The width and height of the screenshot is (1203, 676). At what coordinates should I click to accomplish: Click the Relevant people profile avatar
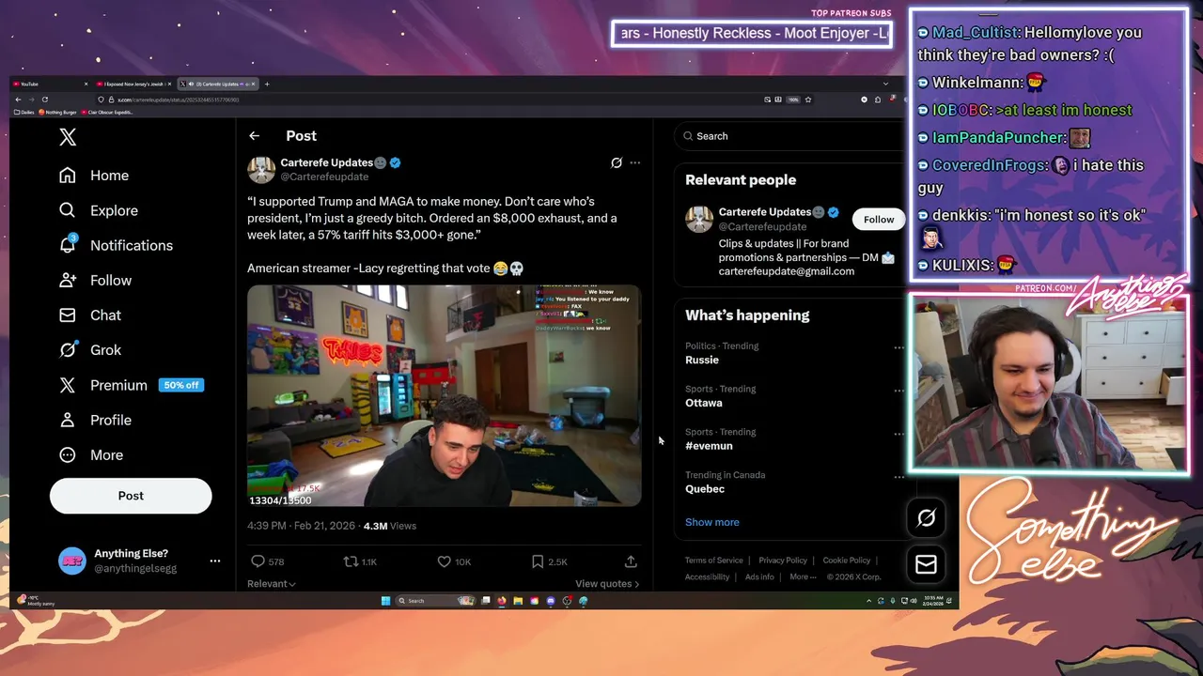pos(699,219)
